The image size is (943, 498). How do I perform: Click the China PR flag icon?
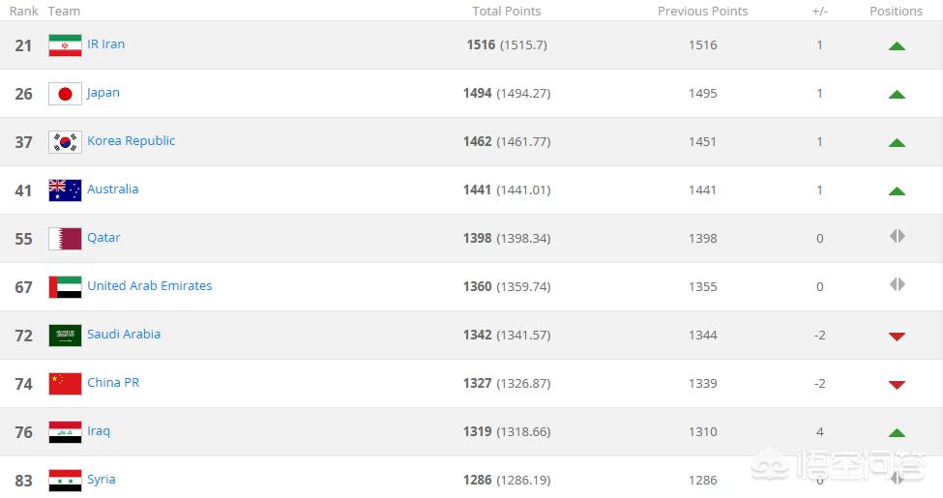tap(65, 384)
